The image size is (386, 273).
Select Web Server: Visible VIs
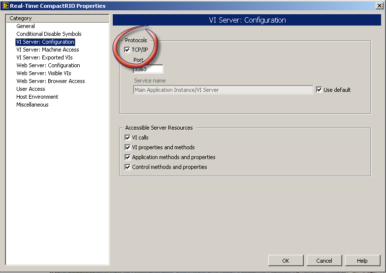[43, 73]
